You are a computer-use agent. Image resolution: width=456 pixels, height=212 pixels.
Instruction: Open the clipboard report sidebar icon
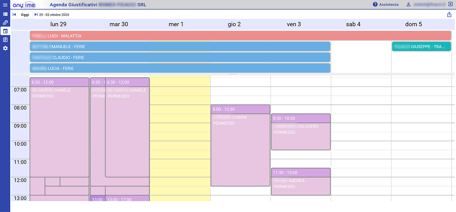5,40
